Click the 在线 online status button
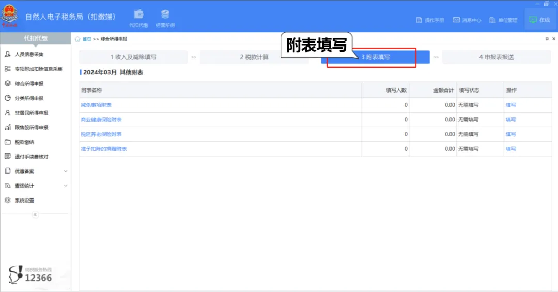558x292 pixels. (x=540, y=20)
